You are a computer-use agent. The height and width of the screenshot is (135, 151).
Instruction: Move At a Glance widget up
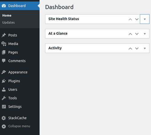pos(130,34)
